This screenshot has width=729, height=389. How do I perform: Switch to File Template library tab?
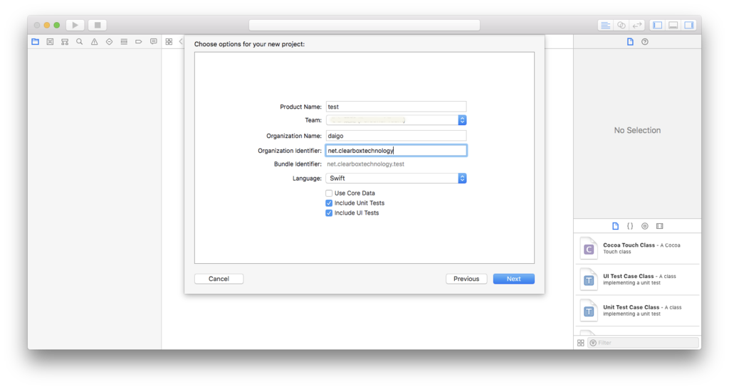[615, 226]
